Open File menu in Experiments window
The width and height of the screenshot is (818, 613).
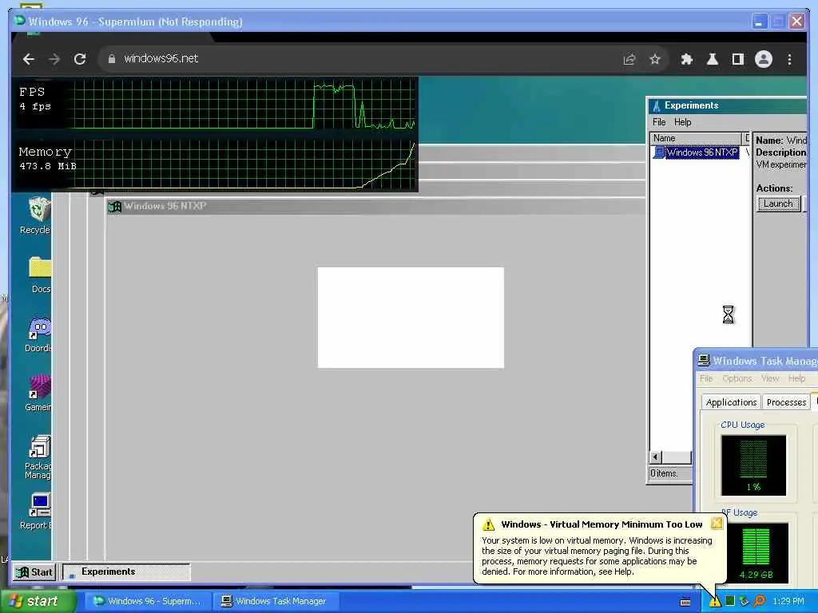point(659,122)
